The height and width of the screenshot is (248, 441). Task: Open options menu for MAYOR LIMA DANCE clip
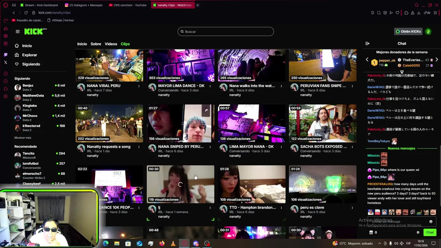(210, 86)
